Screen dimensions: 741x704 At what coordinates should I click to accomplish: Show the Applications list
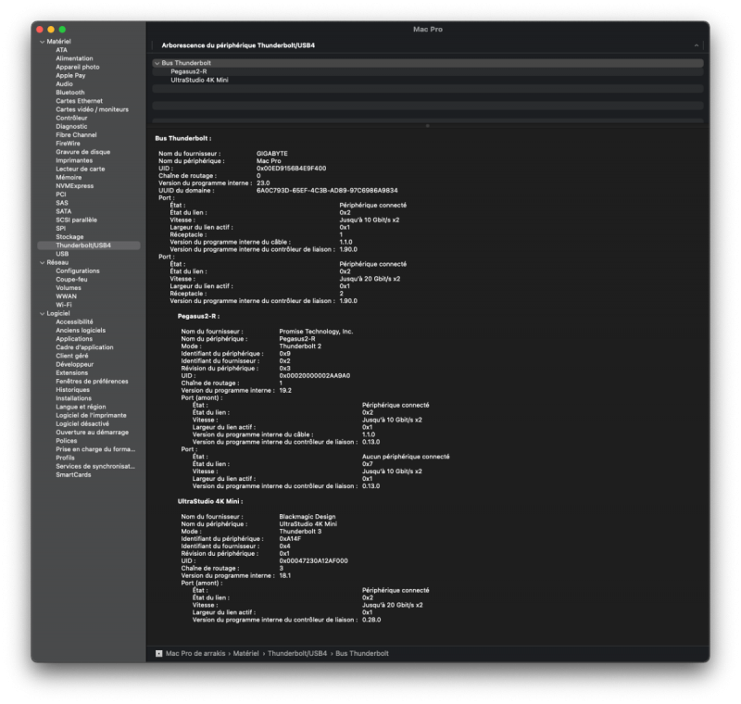click(x=74, y=339)
